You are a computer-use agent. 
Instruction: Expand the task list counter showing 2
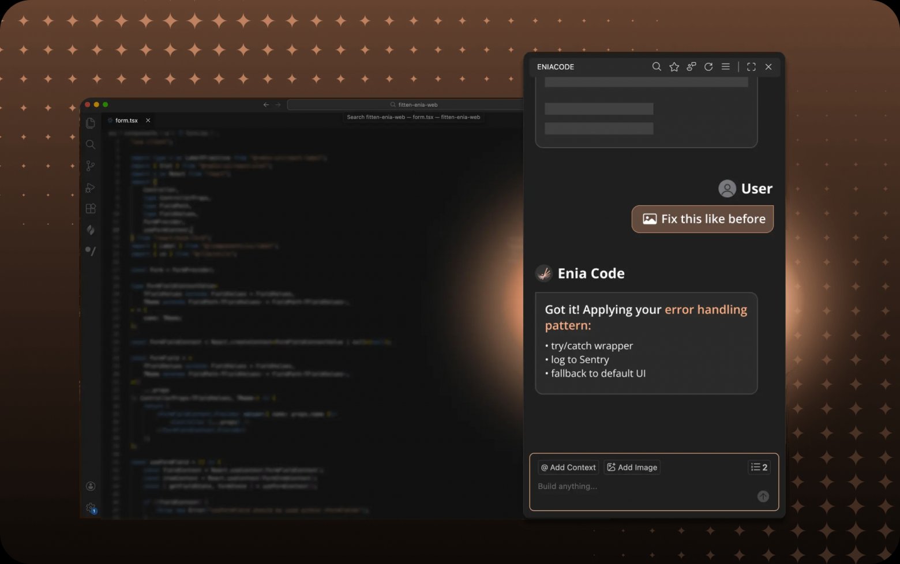click(x=759, y=467)
